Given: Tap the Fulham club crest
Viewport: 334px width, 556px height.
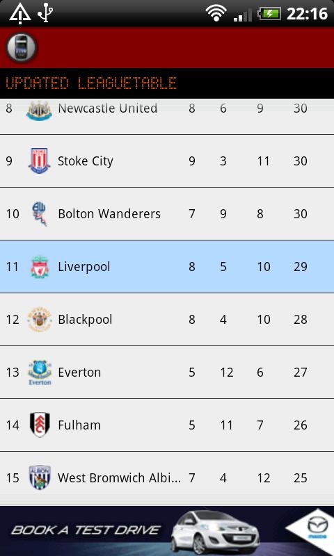Looking at the screenshot, I should [40, 425].
